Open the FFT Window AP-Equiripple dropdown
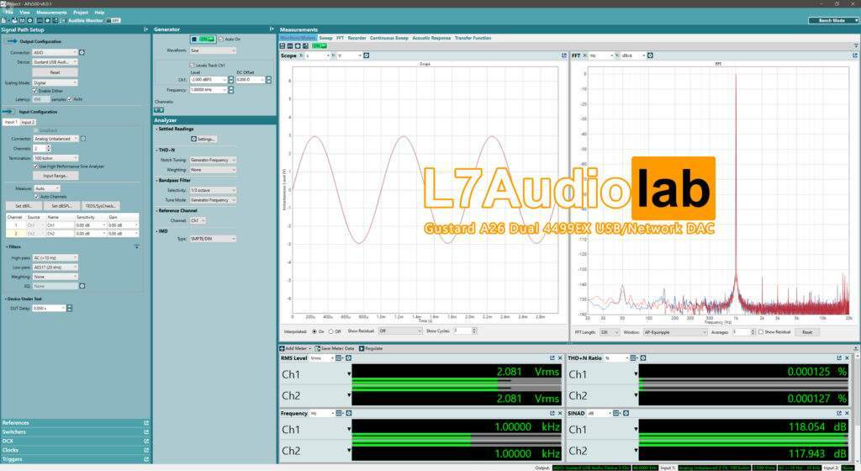The image size is (861, 471). click(675, 332)
